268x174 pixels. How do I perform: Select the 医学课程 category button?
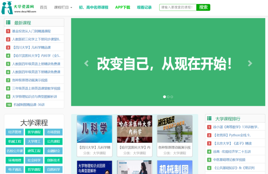pos(34,132)
